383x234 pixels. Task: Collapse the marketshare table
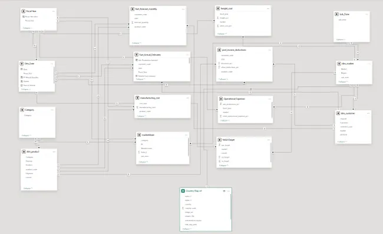pyautogui.click(x=143, y=162)
